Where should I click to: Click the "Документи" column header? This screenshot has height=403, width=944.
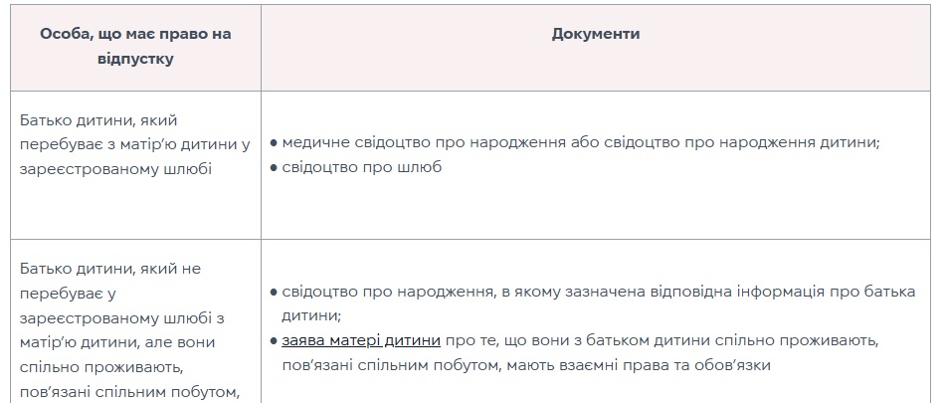pyautogui.click(x=595, y=34)
